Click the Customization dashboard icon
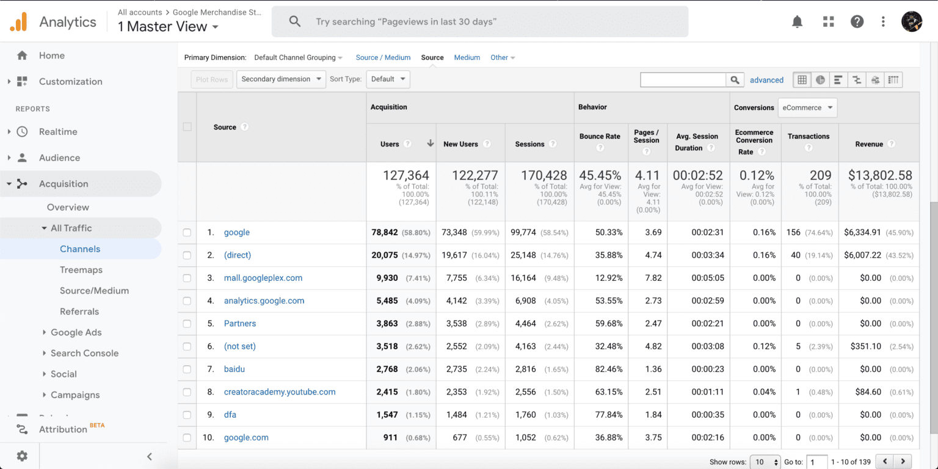The height and width of the screenshot is (469, 938). click(x=22, y=81)
